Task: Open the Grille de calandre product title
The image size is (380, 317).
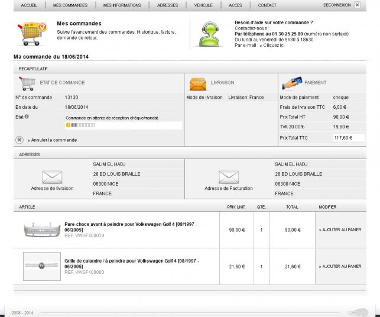Action: click(x=132, y=264)
